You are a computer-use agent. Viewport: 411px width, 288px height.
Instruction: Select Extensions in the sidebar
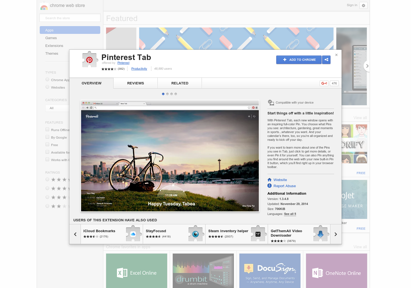(x=54, y=46)
